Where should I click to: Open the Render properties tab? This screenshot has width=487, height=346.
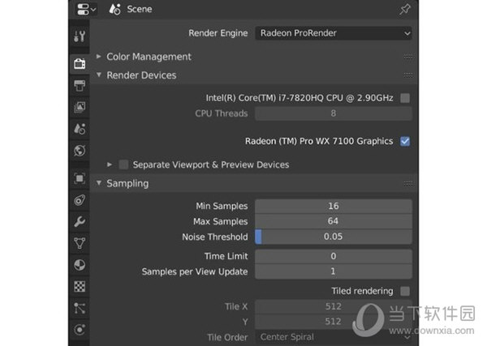80,63
